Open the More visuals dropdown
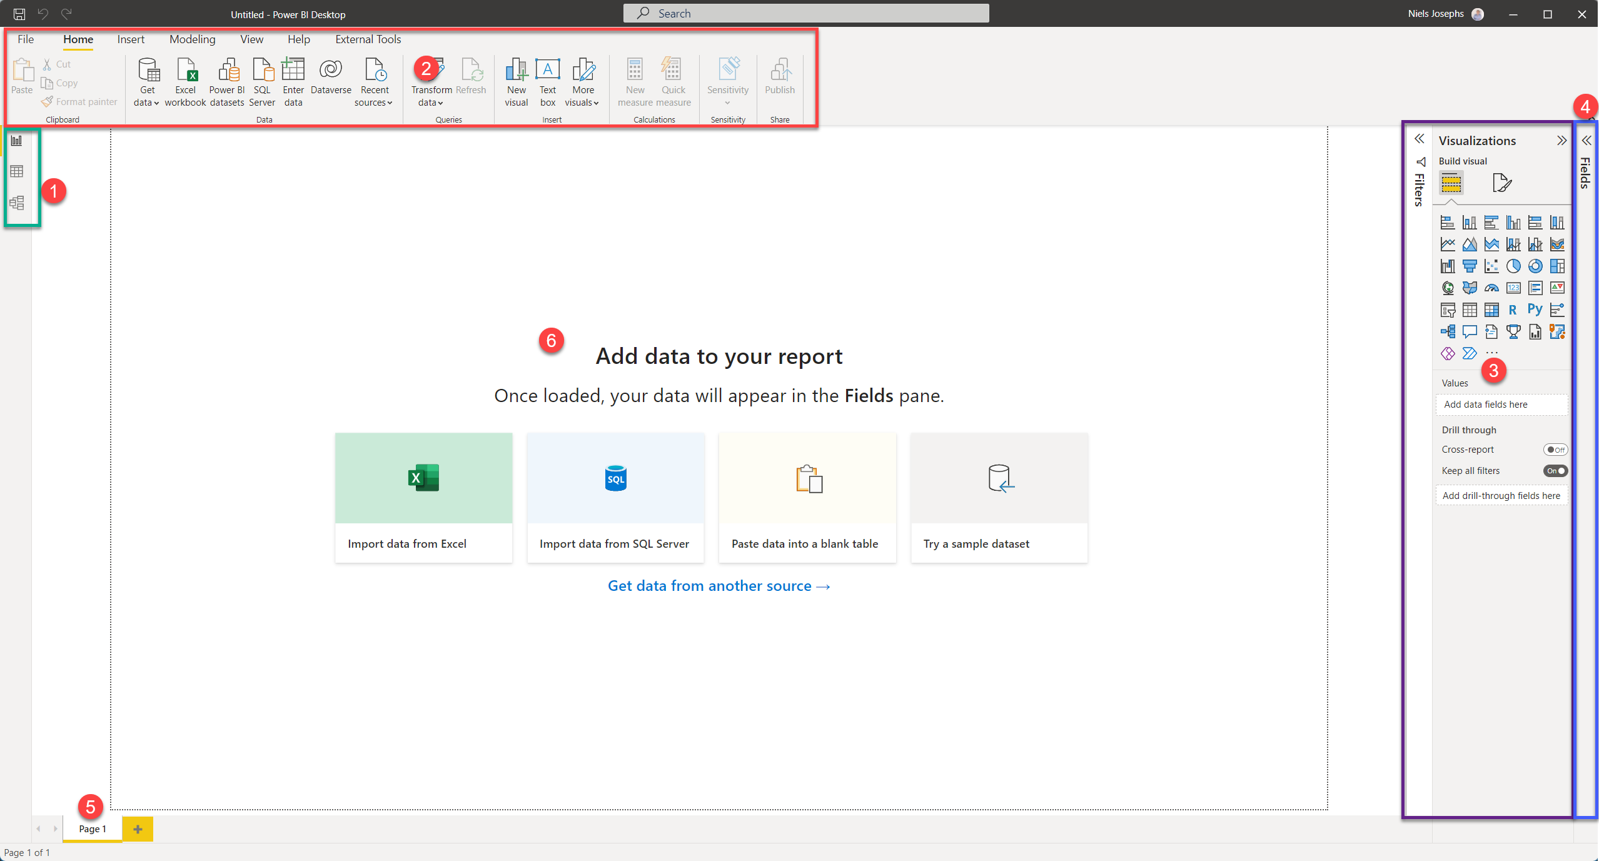The height and width of the screenshot is (861, 1599). click(582, 83)
